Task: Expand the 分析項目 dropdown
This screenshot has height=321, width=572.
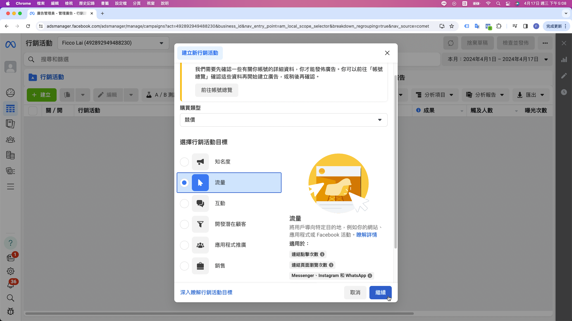Action: point(435,95)
